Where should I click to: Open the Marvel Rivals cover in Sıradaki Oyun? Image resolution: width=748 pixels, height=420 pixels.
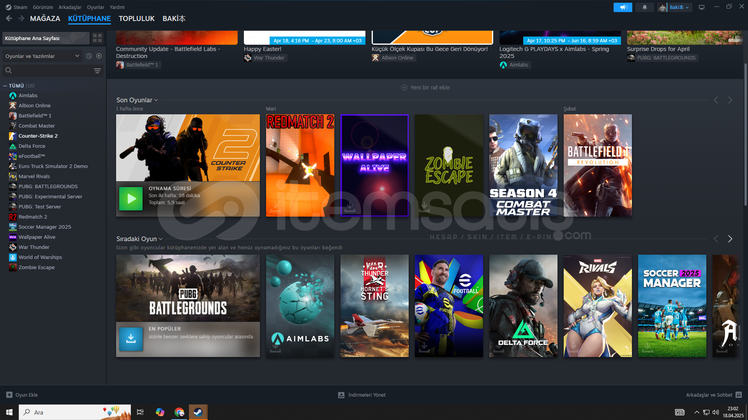(598, 306)
